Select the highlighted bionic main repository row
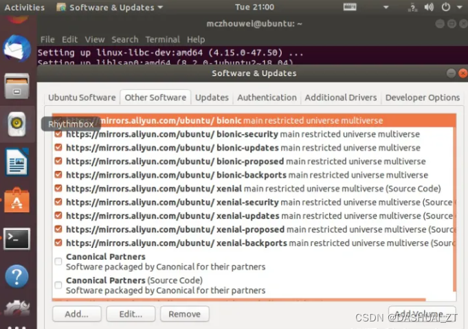 click(x=254, y=120)
